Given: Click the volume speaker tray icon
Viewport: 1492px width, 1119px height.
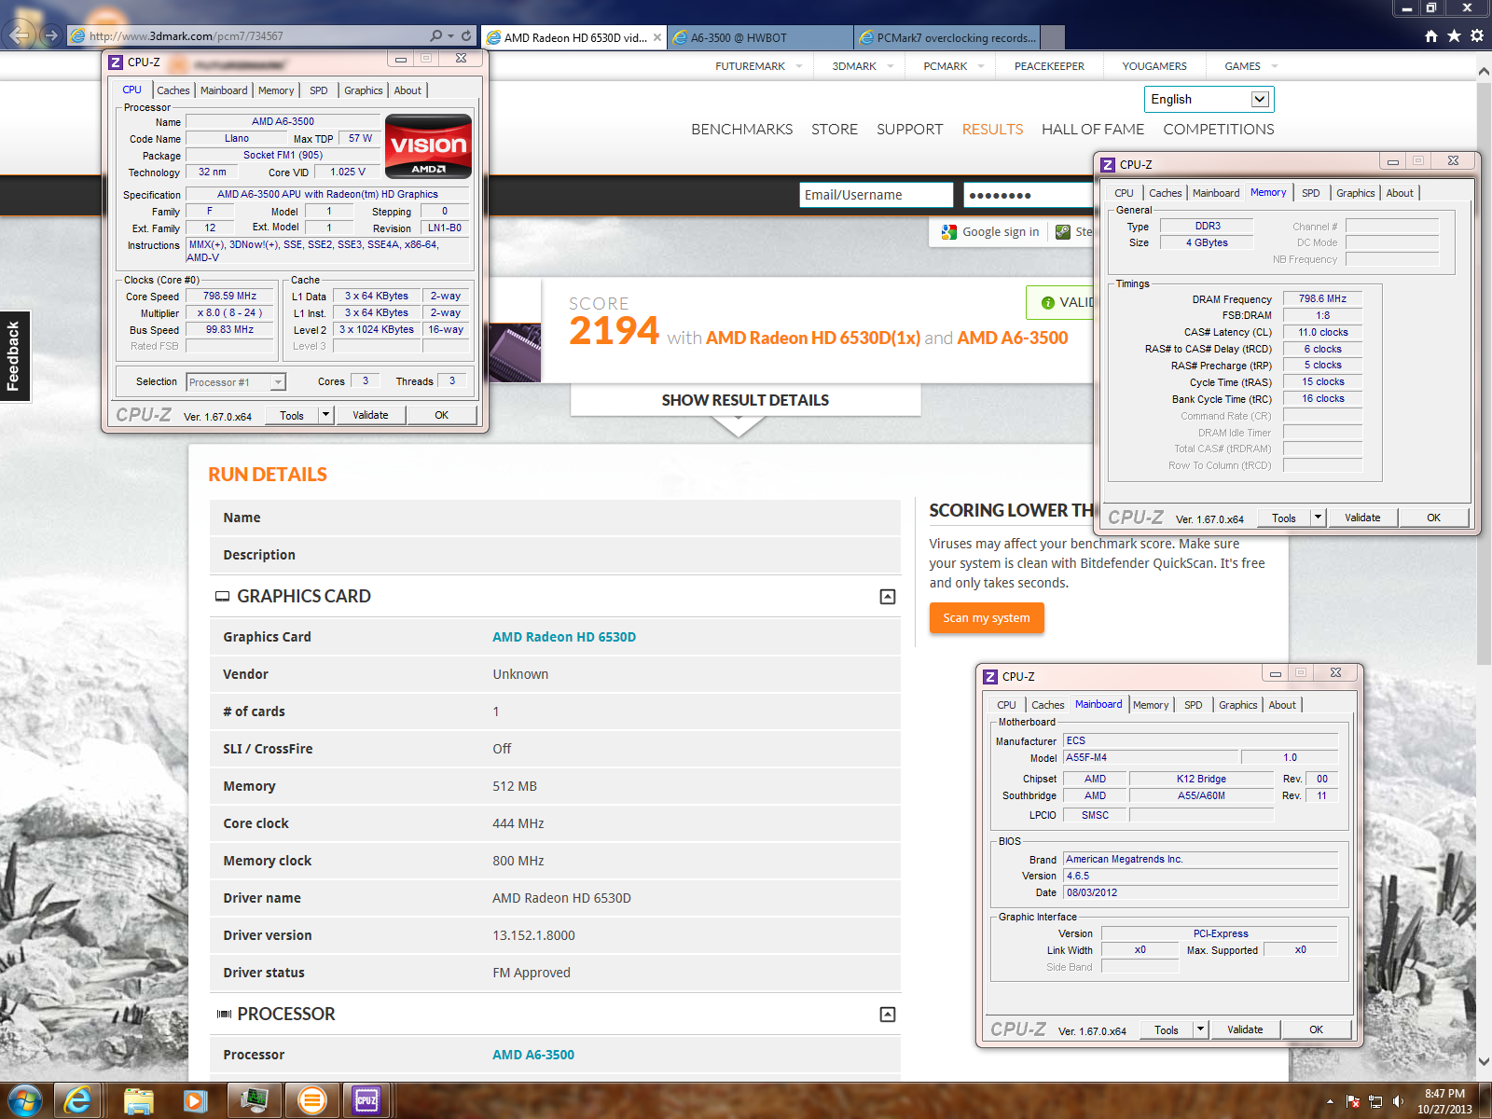Looking at the screenshot, I should (1398, 1101).
